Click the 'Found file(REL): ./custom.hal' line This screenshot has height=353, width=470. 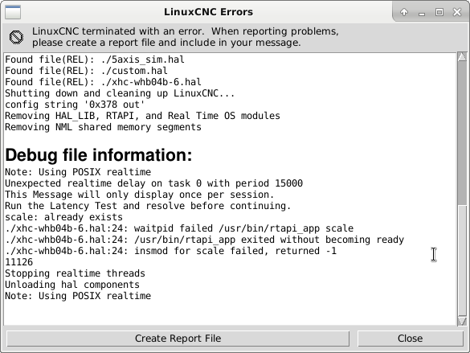tap(86, 71)
